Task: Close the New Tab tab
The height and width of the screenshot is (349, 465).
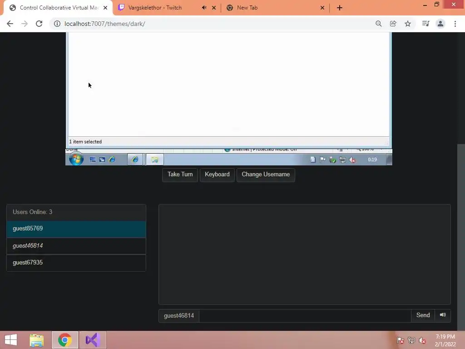Action: (322, 8)
